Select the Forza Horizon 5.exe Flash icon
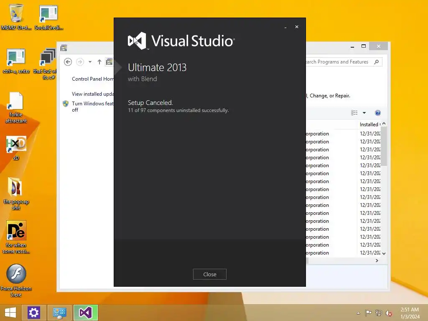Screen dimensions: 428x321 tap(16, 280)
